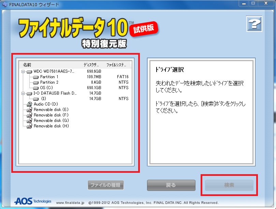The height and width of the screenshot is (209, 276).
Task: Click the 109.7MB size value
Action: pos(94,77)
